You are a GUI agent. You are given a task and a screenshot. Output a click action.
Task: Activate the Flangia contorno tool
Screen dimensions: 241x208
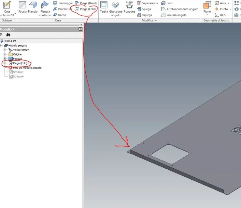tap(45, 9)
